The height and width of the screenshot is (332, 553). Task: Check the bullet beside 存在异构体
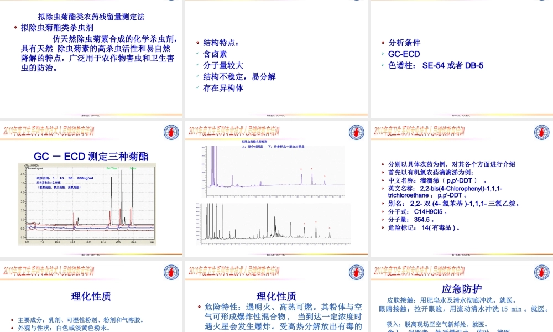(x=197, y=87)
